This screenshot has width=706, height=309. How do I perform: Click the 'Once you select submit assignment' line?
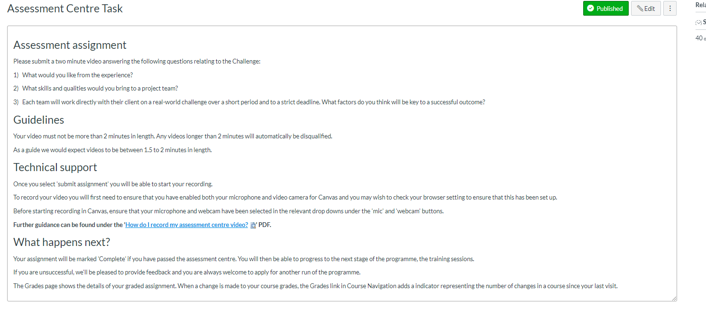coord(113,184)
